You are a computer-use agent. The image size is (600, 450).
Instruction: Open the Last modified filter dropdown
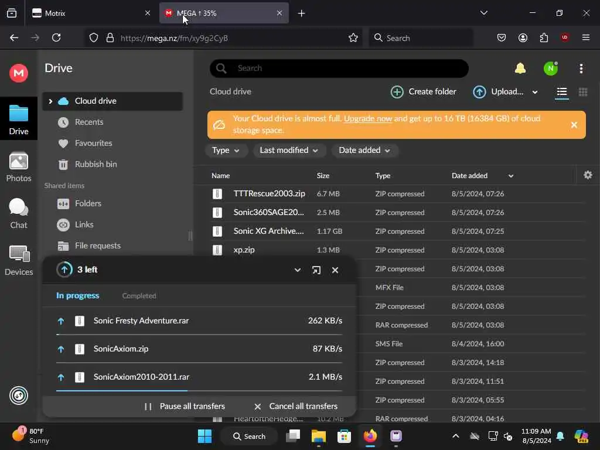(x=289, y=151)
